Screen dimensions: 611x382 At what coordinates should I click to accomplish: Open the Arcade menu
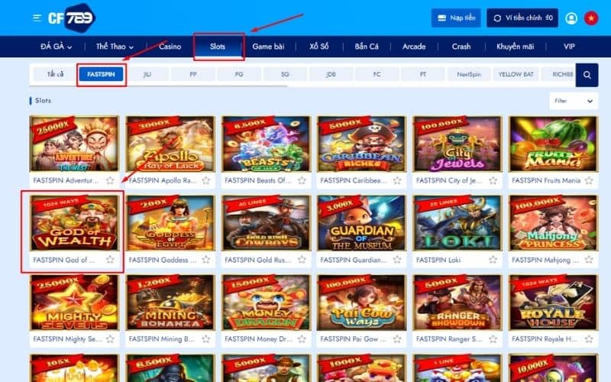point(414,47)
